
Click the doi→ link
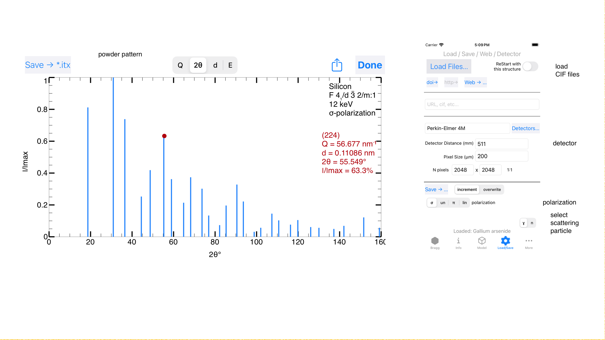point(432,82)
